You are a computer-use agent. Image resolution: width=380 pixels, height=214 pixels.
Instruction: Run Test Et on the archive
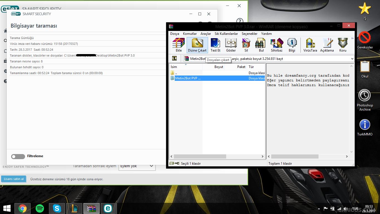pyautogui.click(x=215, y=45)
